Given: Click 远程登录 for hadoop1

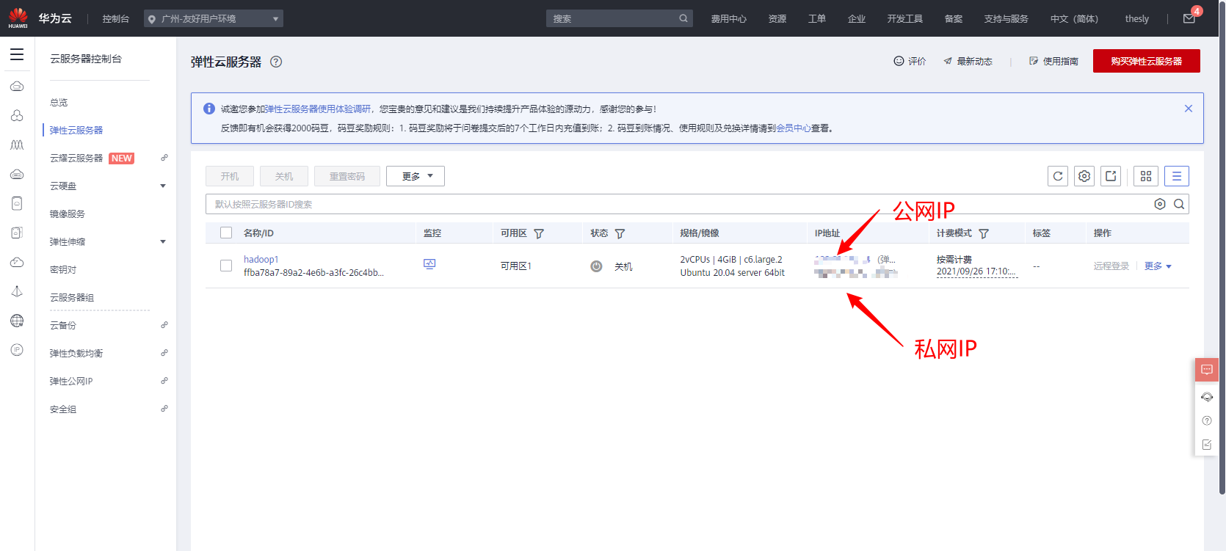Looking at the screenshot, I should [1111, 266].
